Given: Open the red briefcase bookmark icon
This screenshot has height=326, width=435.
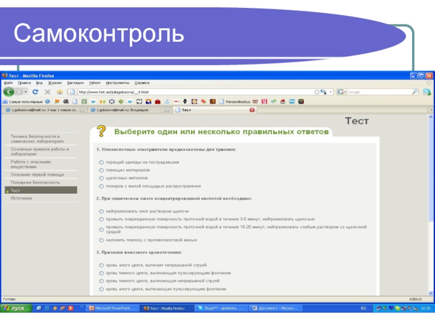Looking at the screenshot, I should (x=158, y=102).
